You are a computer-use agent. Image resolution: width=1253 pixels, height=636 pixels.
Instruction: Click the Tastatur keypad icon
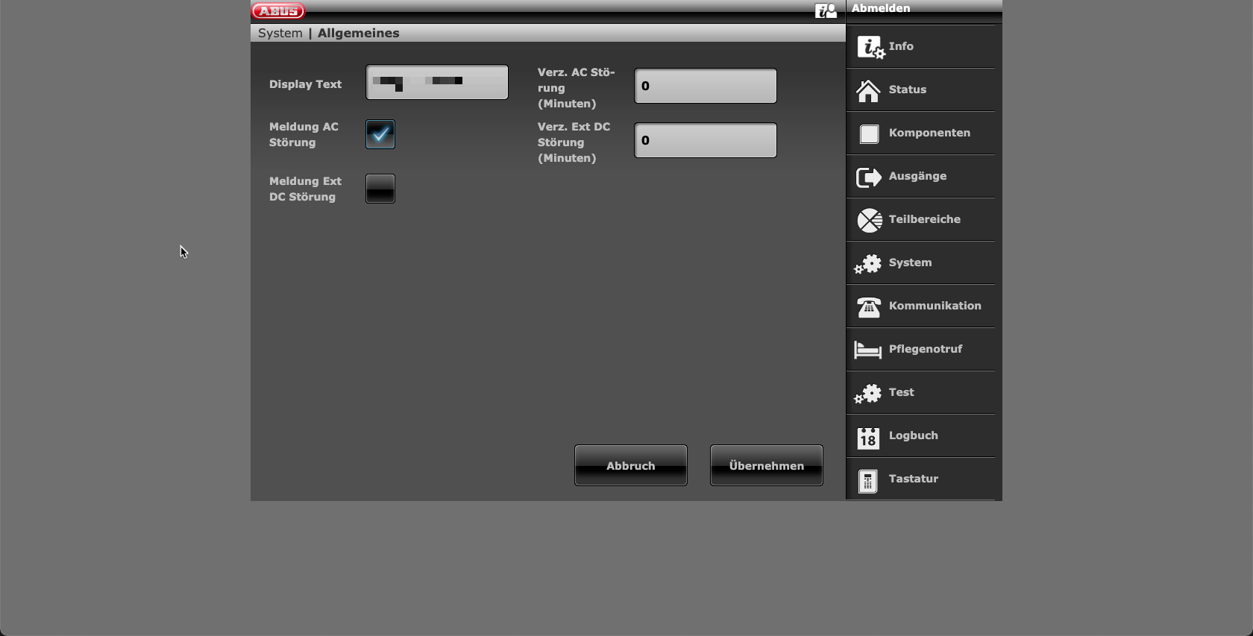(868, 480)
